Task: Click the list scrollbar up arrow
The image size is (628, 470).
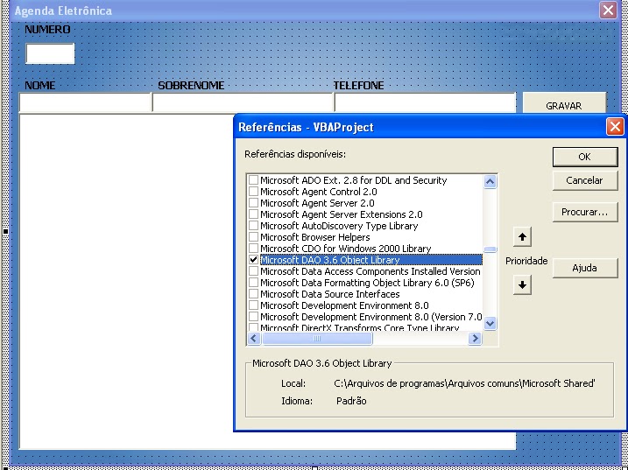Action: 490,182
